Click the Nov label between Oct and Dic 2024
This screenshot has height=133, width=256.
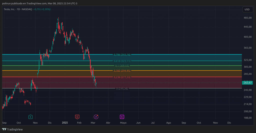click(35, 123)
